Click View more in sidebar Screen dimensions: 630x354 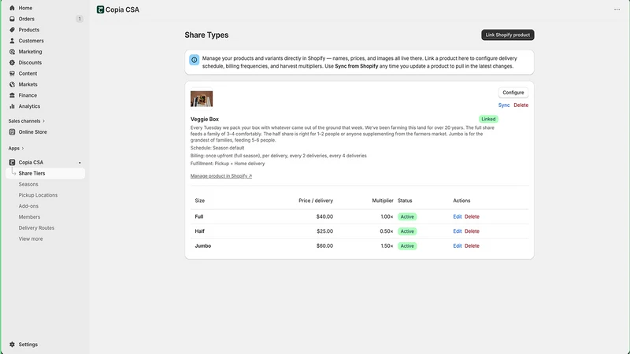31,239
